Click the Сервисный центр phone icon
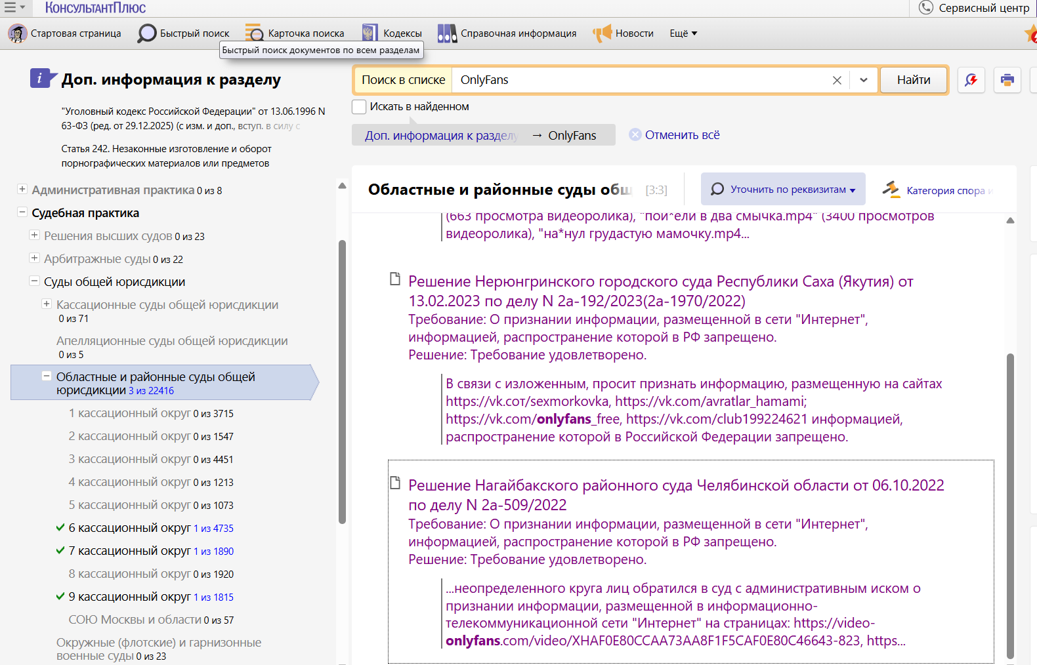 coord(925,7)
